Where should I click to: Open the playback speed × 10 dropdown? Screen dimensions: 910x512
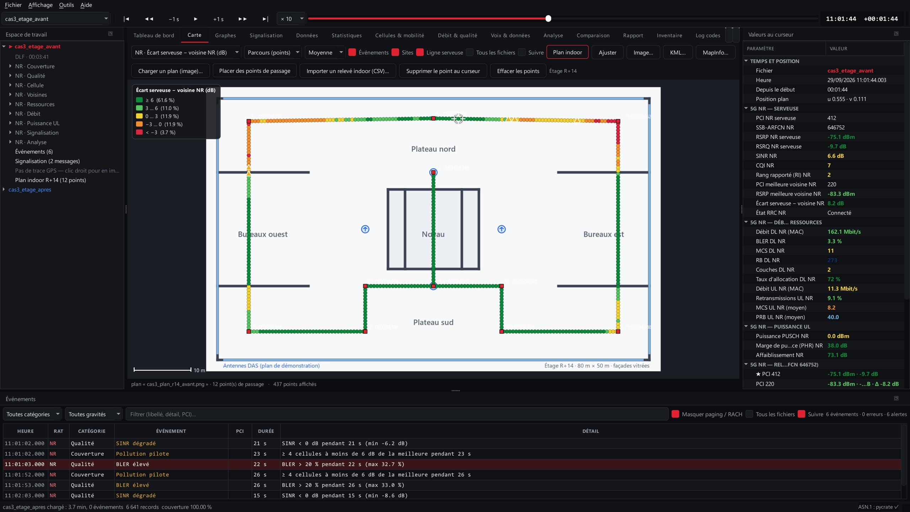tap(291, 19)
